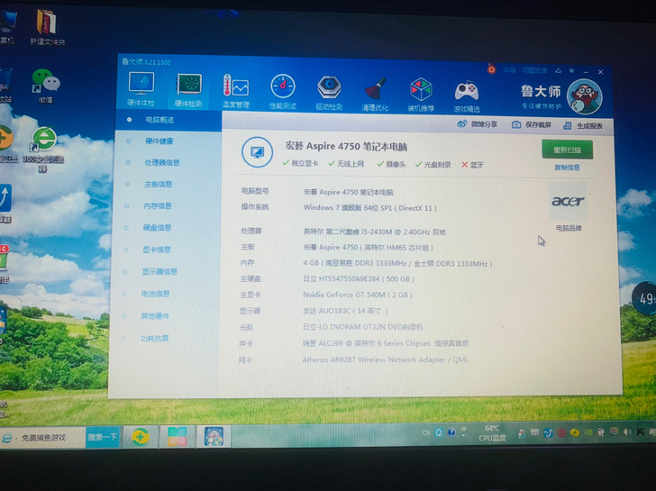The height and width of the screenshot is (491, 656).
Task: Click the computer monitor icon beside Aspire 4750
Action: click(x=257, y=152)
